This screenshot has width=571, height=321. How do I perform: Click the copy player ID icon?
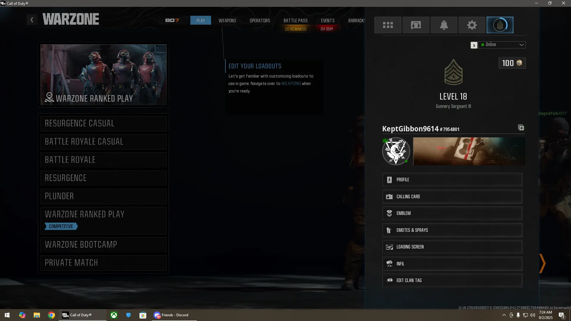click(x=521, y=128)
